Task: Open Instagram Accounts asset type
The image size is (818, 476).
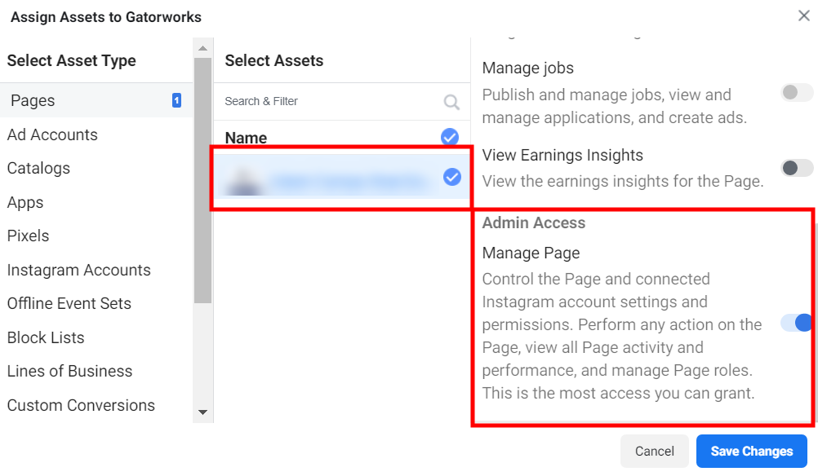Action: (78, 271)
